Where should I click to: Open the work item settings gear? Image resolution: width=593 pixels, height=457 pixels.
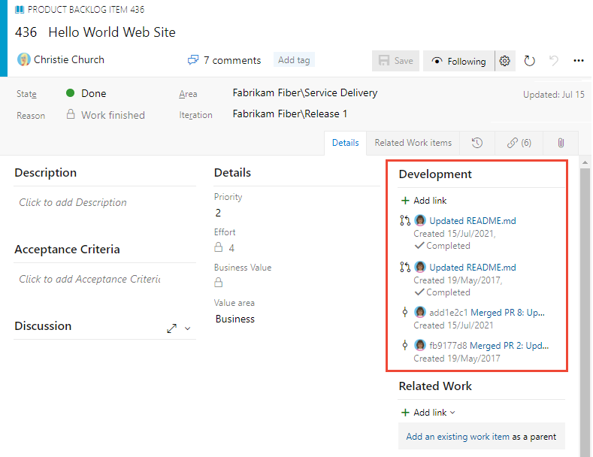tap(505, 62)
